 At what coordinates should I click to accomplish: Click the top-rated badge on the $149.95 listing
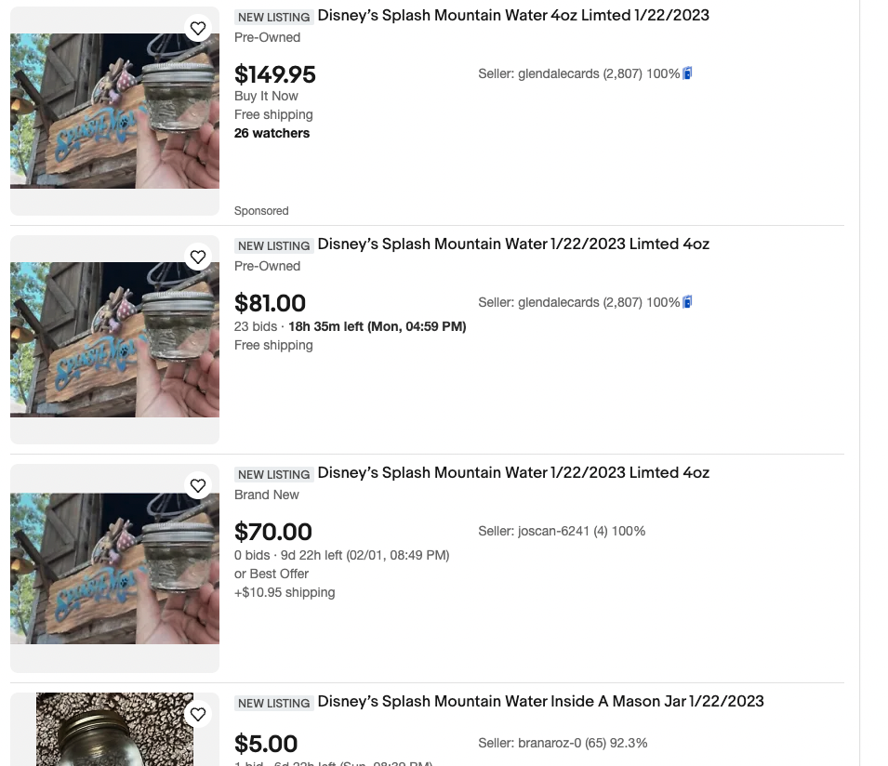coord(688,73)
